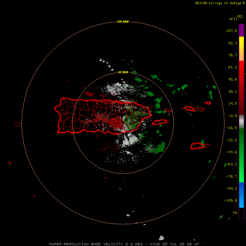Click the 30.1 velocity scale value
Viewport: 246px width, 246px height.
(x=233, y=92)
